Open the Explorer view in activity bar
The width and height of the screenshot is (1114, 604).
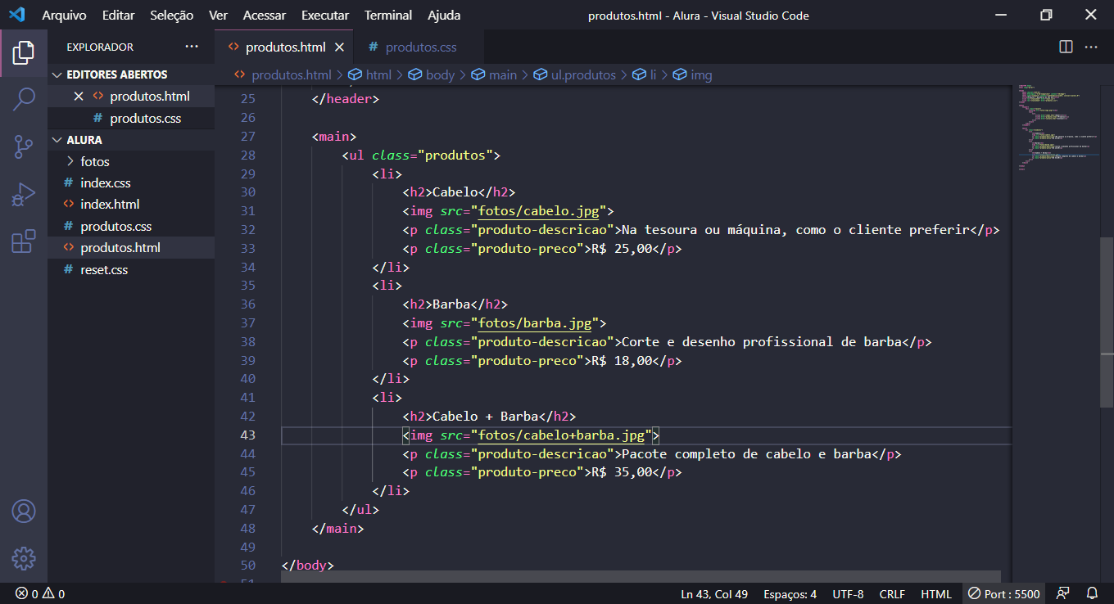(x=24, y=53)
